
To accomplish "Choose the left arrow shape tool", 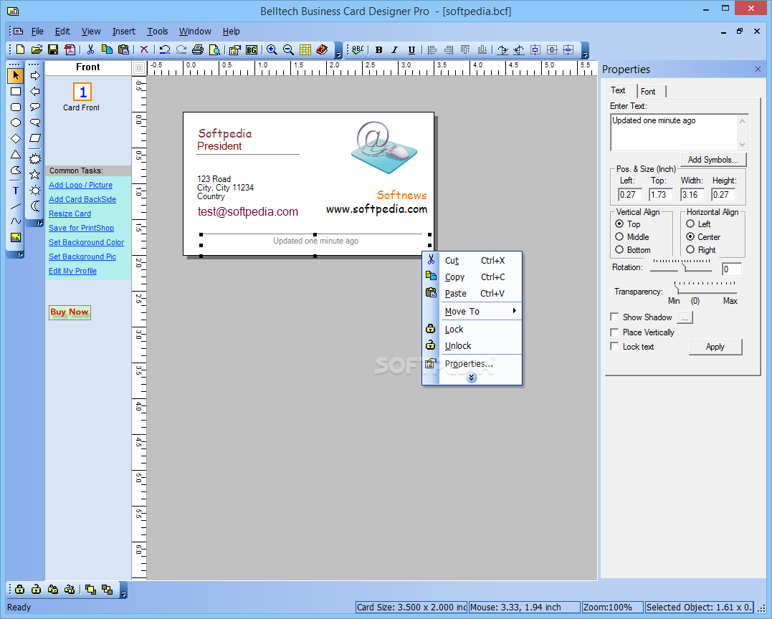I will (35, 91).
